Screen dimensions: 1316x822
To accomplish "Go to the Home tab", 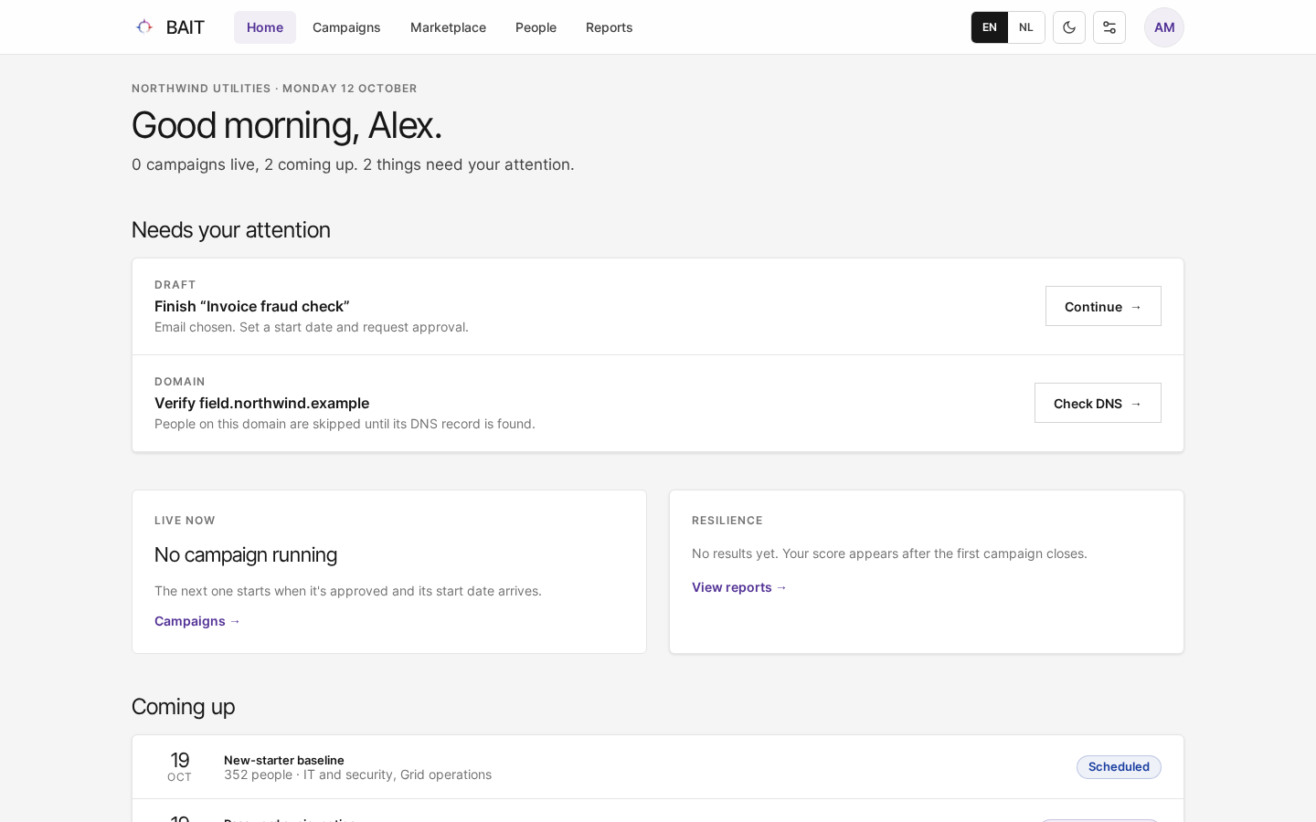I will (265, 27).
